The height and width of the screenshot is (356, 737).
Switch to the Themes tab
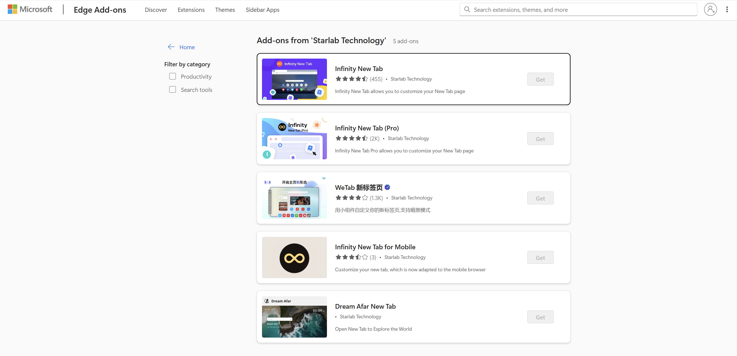[x=225, y=10]
